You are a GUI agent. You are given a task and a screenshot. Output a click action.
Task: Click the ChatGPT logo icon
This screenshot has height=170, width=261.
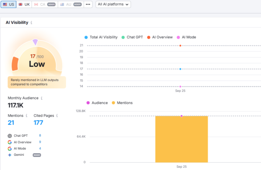pyautogui.click(x=9, y=136)
